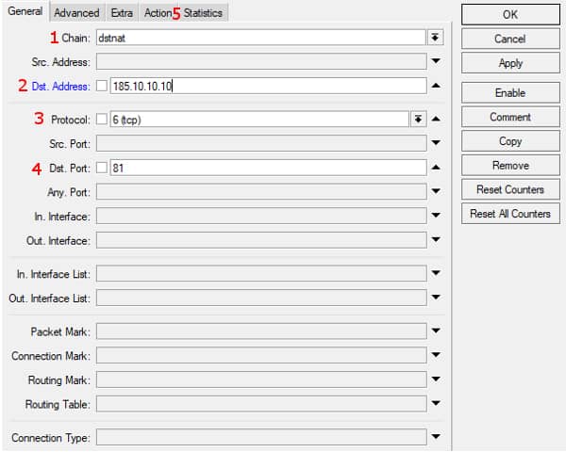This screenshot has width=566, height=452.
Task: Expand the Out. Interface List field
Action: (x=436, y=298)
